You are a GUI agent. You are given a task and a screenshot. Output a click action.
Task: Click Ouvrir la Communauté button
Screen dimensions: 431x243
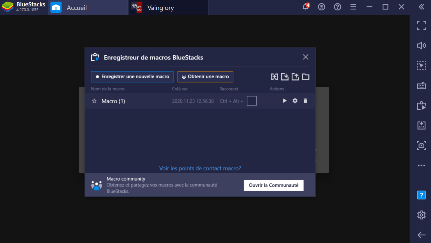pos(274,185)
